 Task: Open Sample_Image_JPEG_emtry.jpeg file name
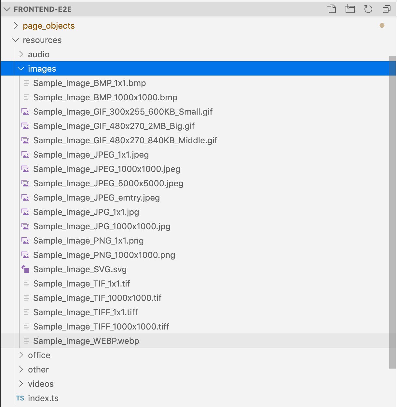(96, 198)
